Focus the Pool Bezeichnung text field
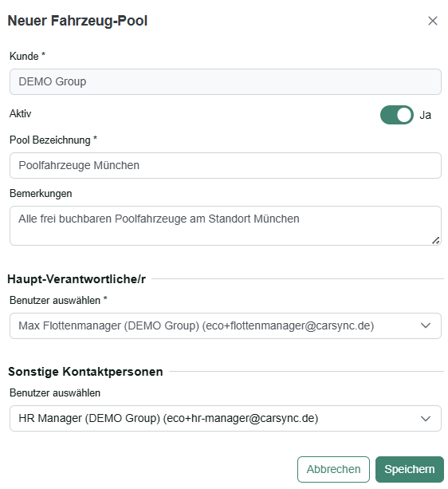448x489 pixels. tap(226, 166)
